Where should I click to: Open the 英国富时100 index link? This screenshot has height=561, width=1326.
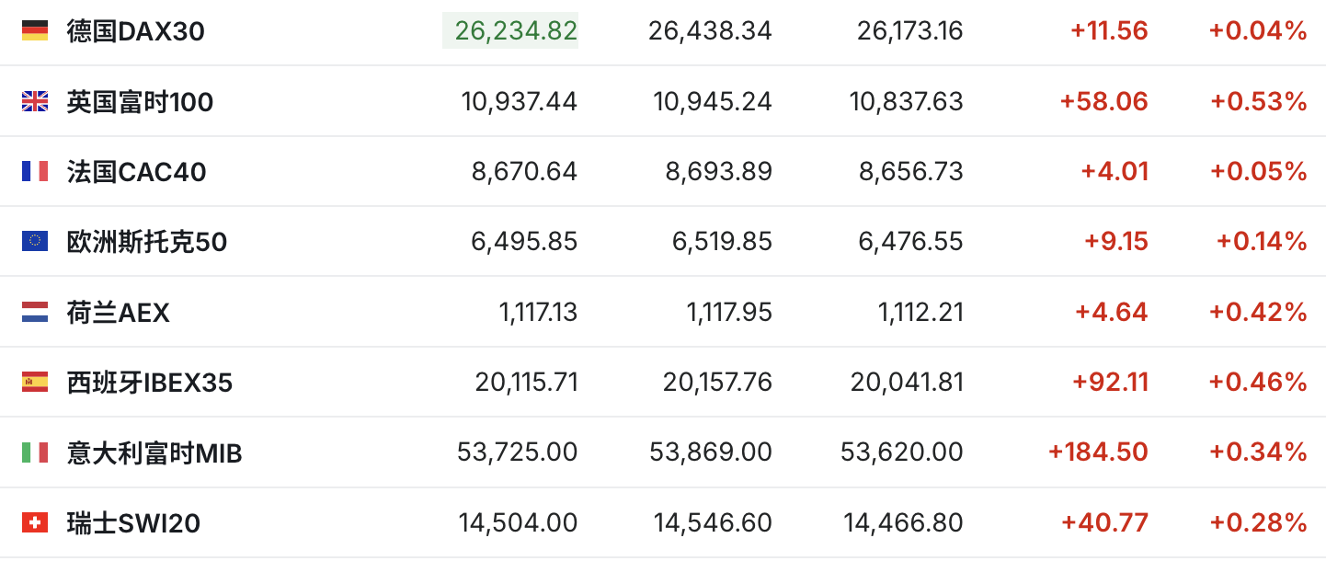(x=140, y=101)
